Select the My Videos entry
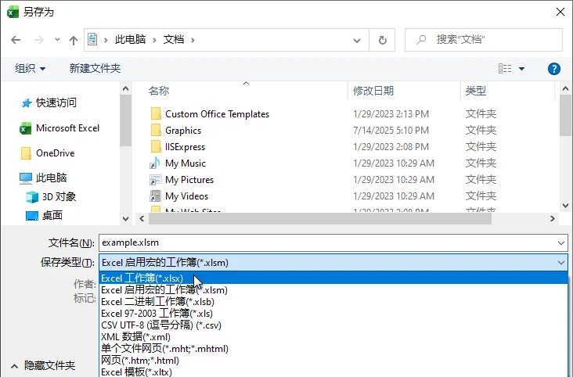This screenshot has width=573, height=377. (187, 196)
